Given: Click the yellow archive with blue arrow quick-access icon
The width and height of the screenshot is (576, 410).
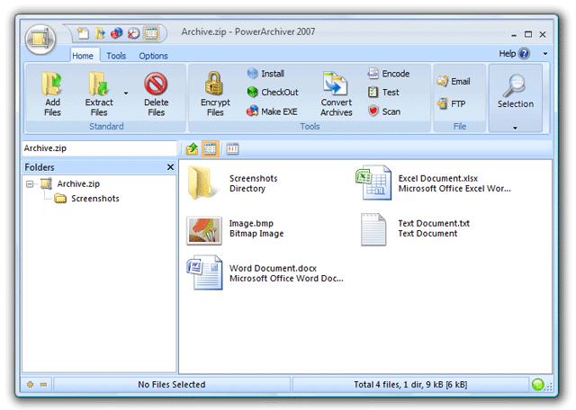Looking at the screenshot, I should tap(100, 34).
